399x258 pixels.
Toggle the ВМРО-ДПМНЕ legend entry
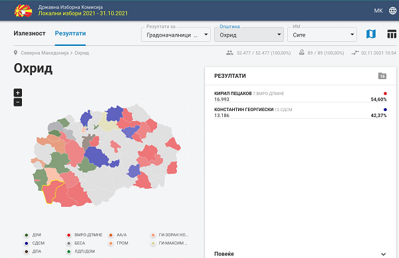pyautogui.click(x=84, y=235)
